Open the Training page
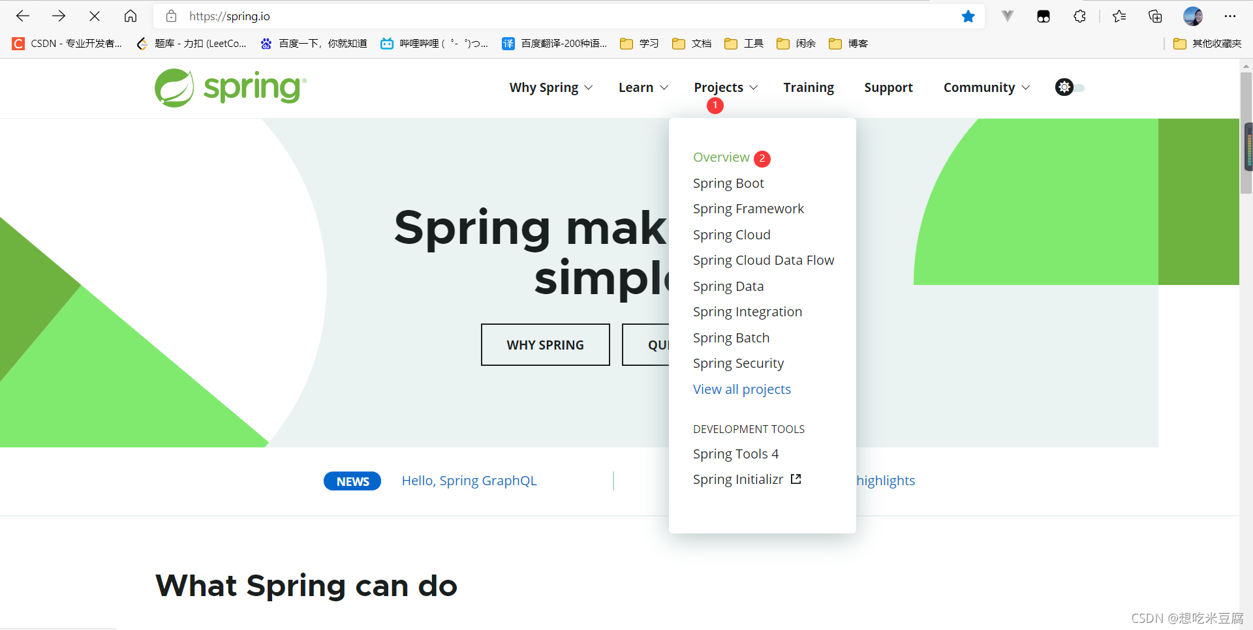 (x=809, y=87)
